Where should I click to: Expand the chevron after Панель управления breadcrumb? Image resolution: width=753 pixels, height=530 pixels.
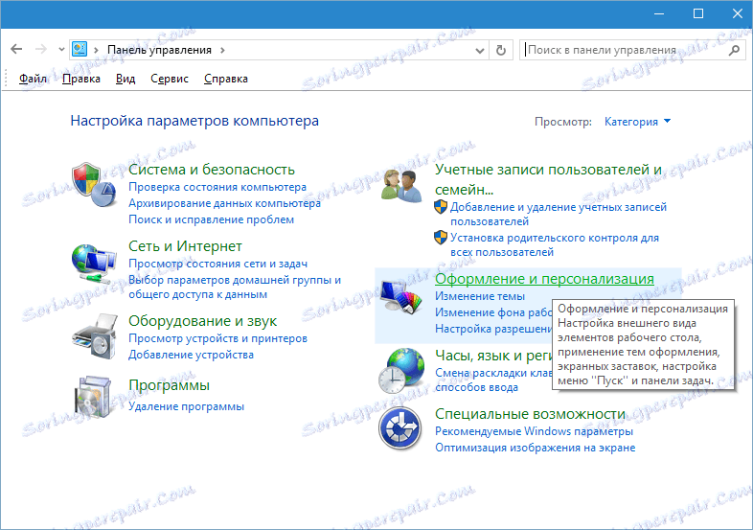pos(222,50)
